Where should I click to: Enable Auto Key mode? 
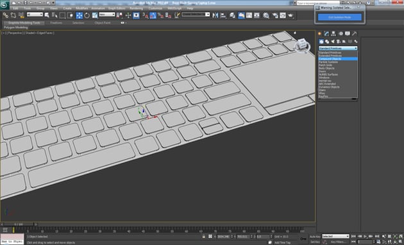click(315, 236)
